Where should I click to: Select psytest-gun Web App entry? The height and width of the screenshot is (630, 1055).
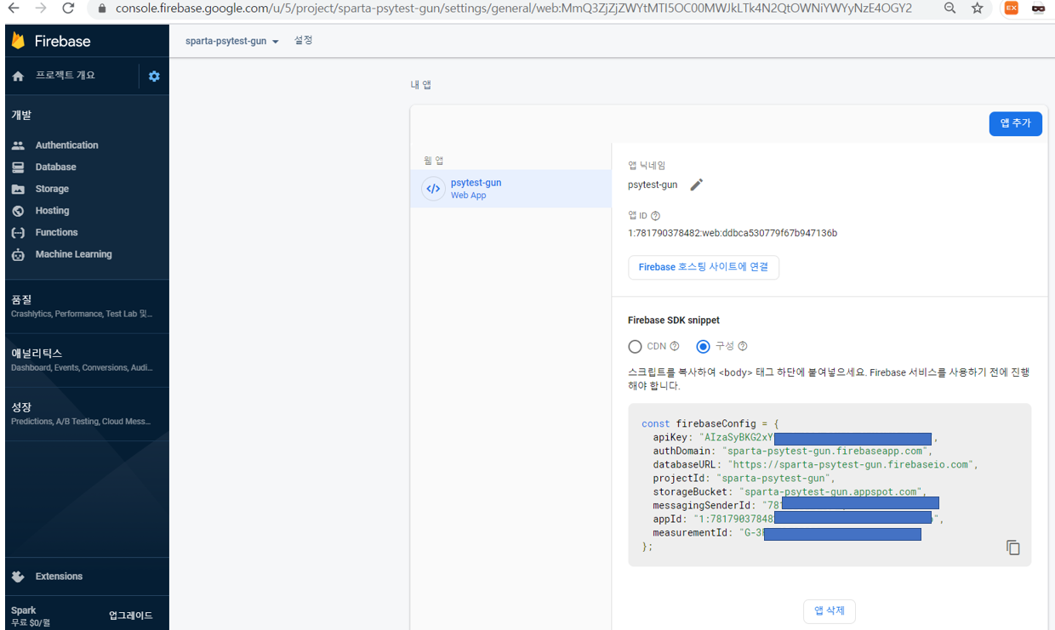(510, 189)
